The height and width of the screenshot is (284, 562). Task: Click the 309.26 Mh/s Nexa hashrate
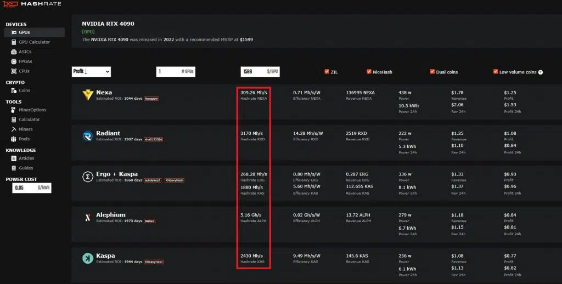coord(254,93)
